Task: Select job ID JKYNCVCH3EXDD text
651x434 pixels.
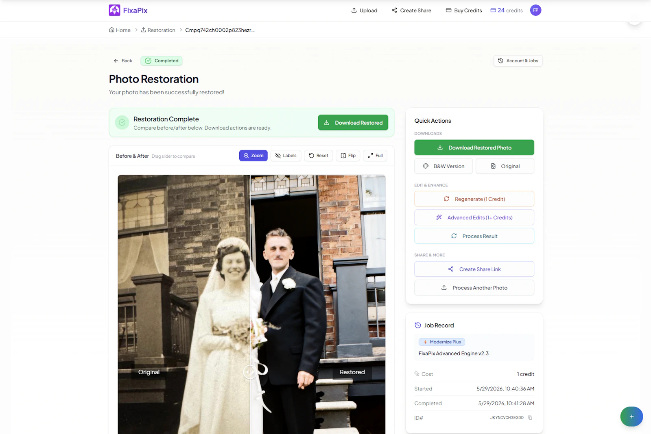Action: pos(507,418)
